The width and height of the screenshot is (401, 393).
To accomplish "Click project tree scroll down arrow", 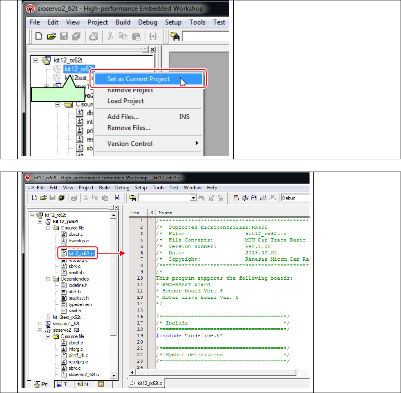I will point(113,375).
